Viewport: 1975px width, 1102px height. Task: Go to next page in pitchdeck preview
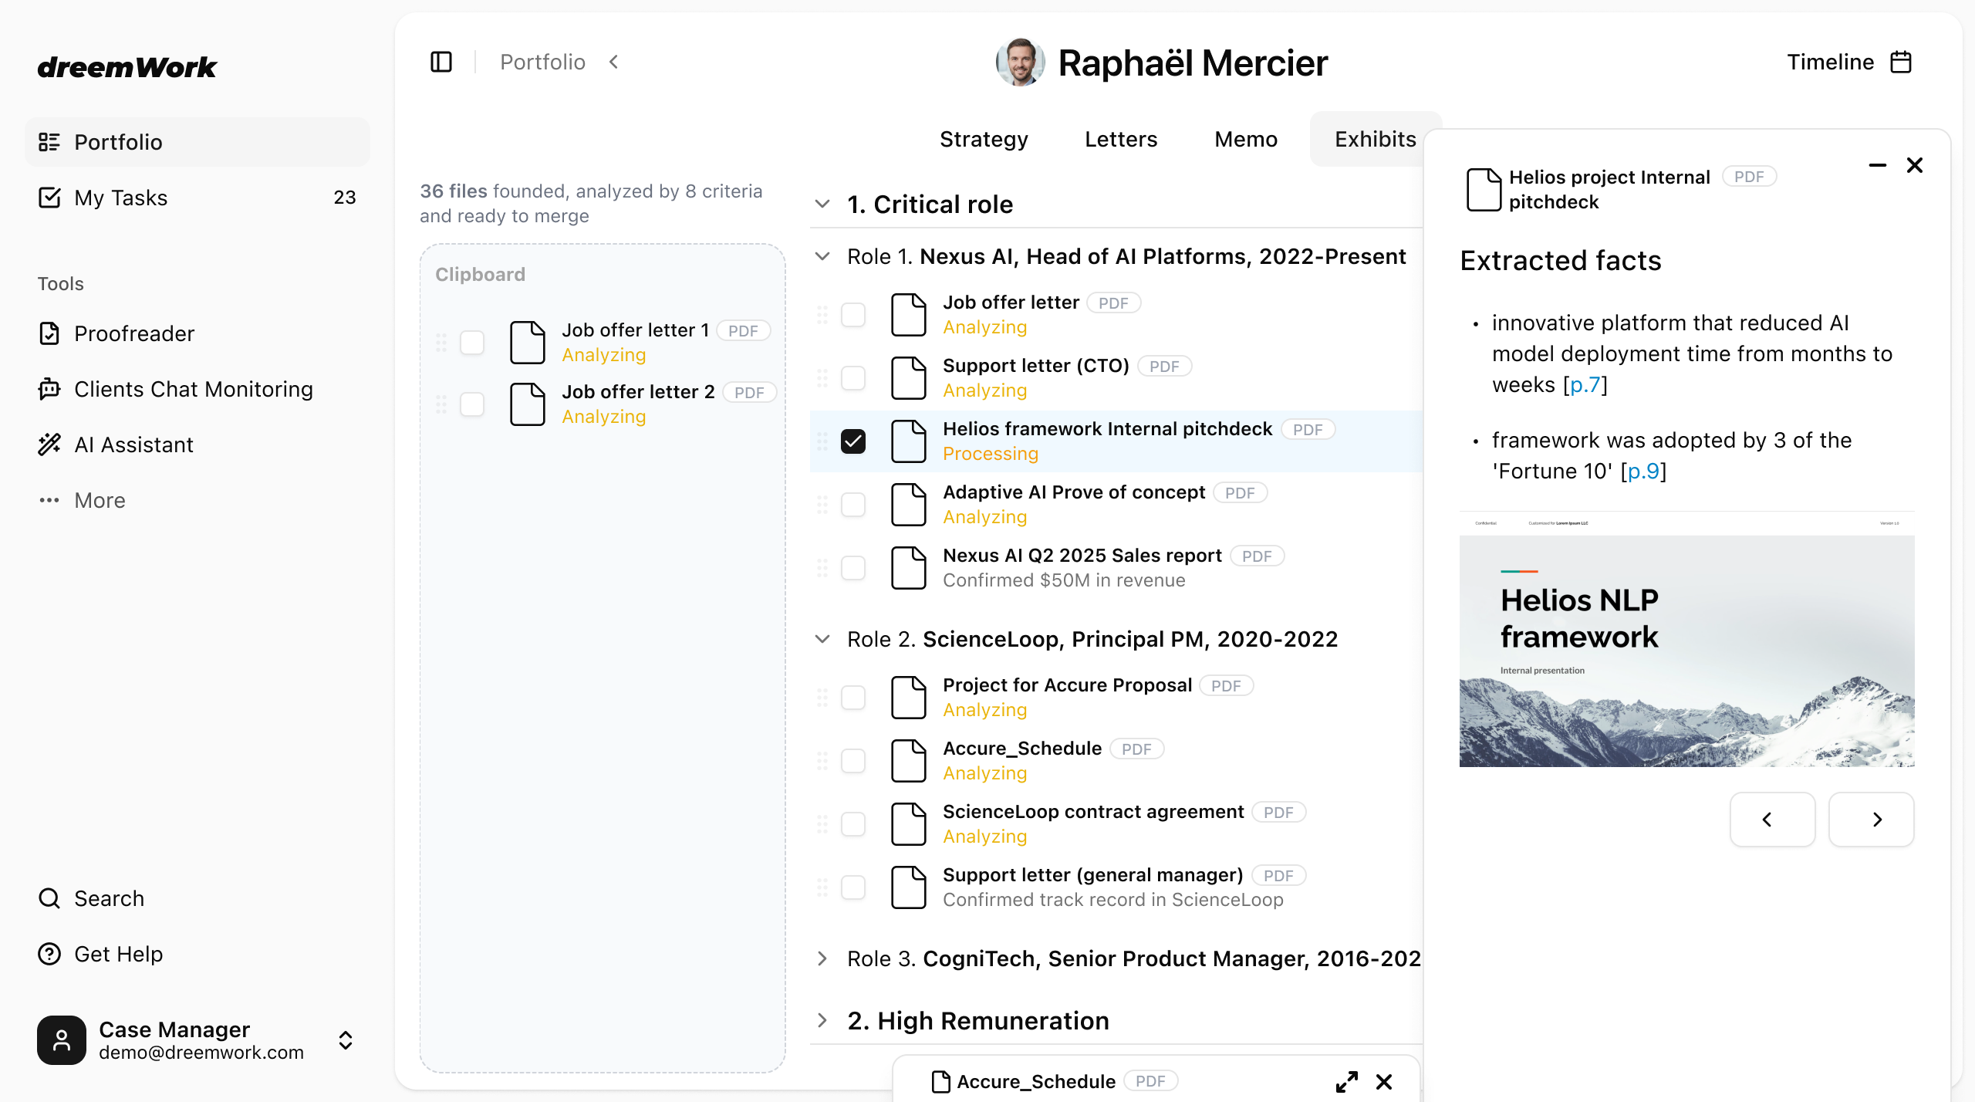[1871, 820]
